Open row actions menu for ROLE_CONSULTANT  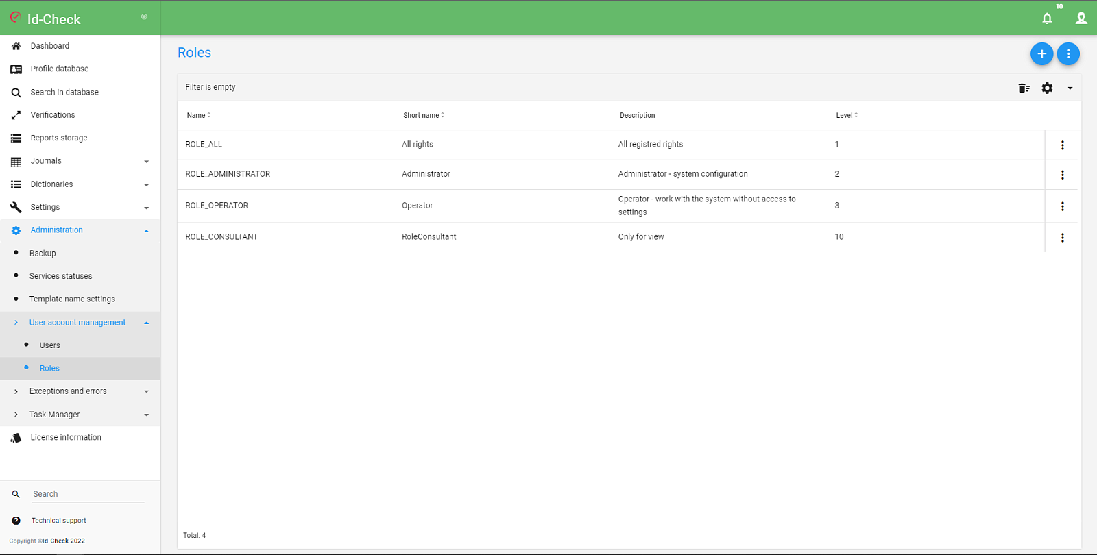click(x=1063, y=238)
